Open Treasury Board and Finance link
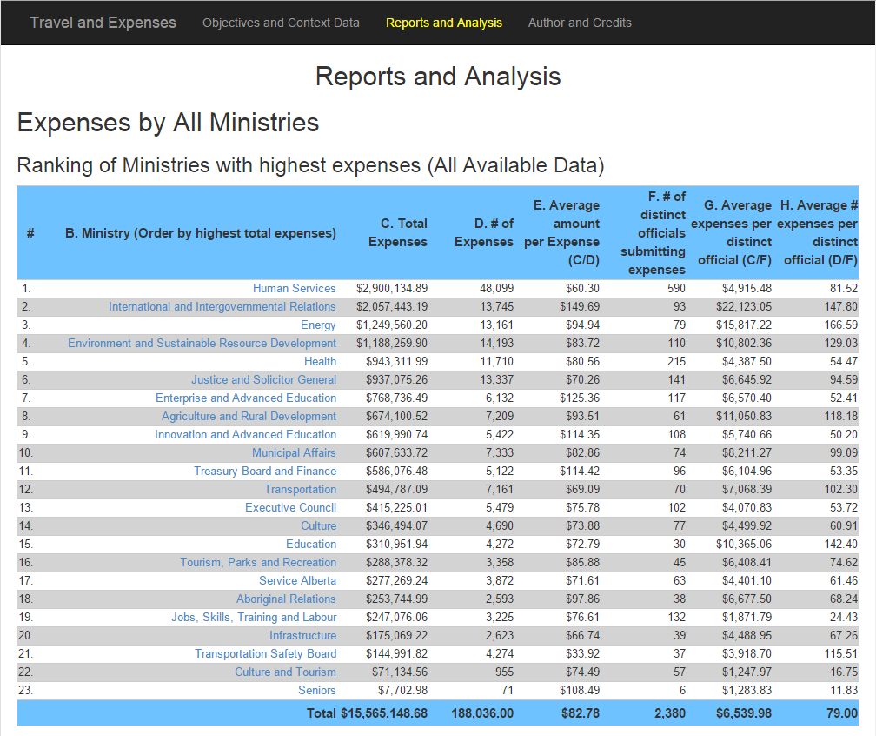Viewport: 876px width, 736px height. click(265, 472)
